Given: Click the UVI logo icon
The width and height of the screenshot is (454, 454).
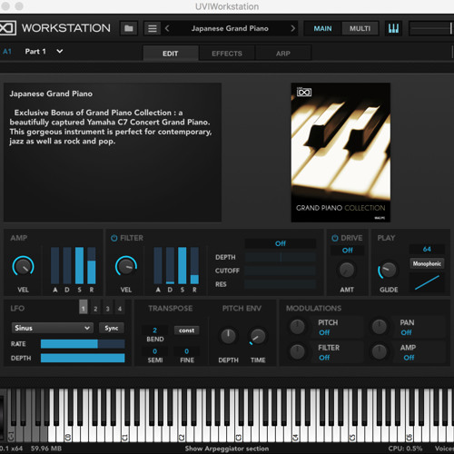Looking at the screenshot, I should (x=7, y=28).
